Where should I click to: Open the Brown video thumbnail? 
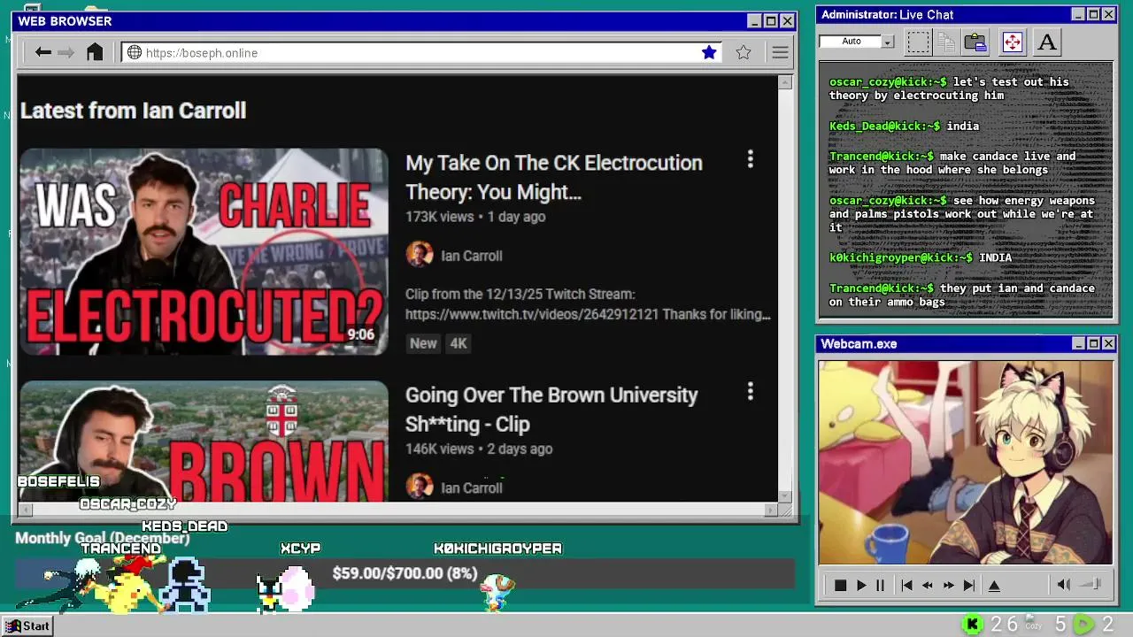[204, 441]
